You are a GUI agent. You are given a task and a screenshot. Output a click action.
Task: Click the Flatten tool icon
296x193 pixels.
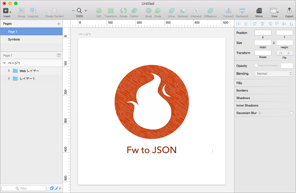pos(134,11)
